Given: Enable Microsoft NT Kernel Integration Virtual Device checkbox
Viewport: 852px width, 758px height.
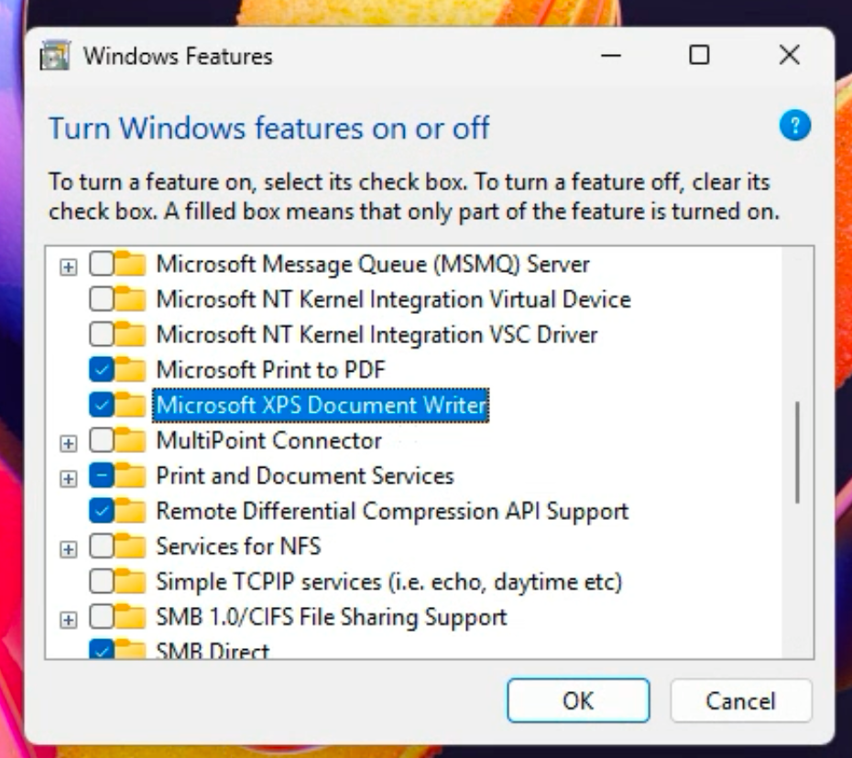Looking at the screenshot, I should coord(101,299).
